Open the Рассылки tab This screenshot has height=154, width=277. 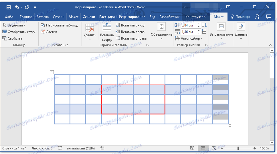[107, 17]
